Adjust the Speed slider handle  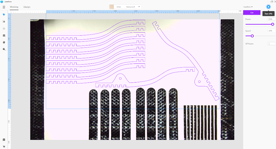252,36
